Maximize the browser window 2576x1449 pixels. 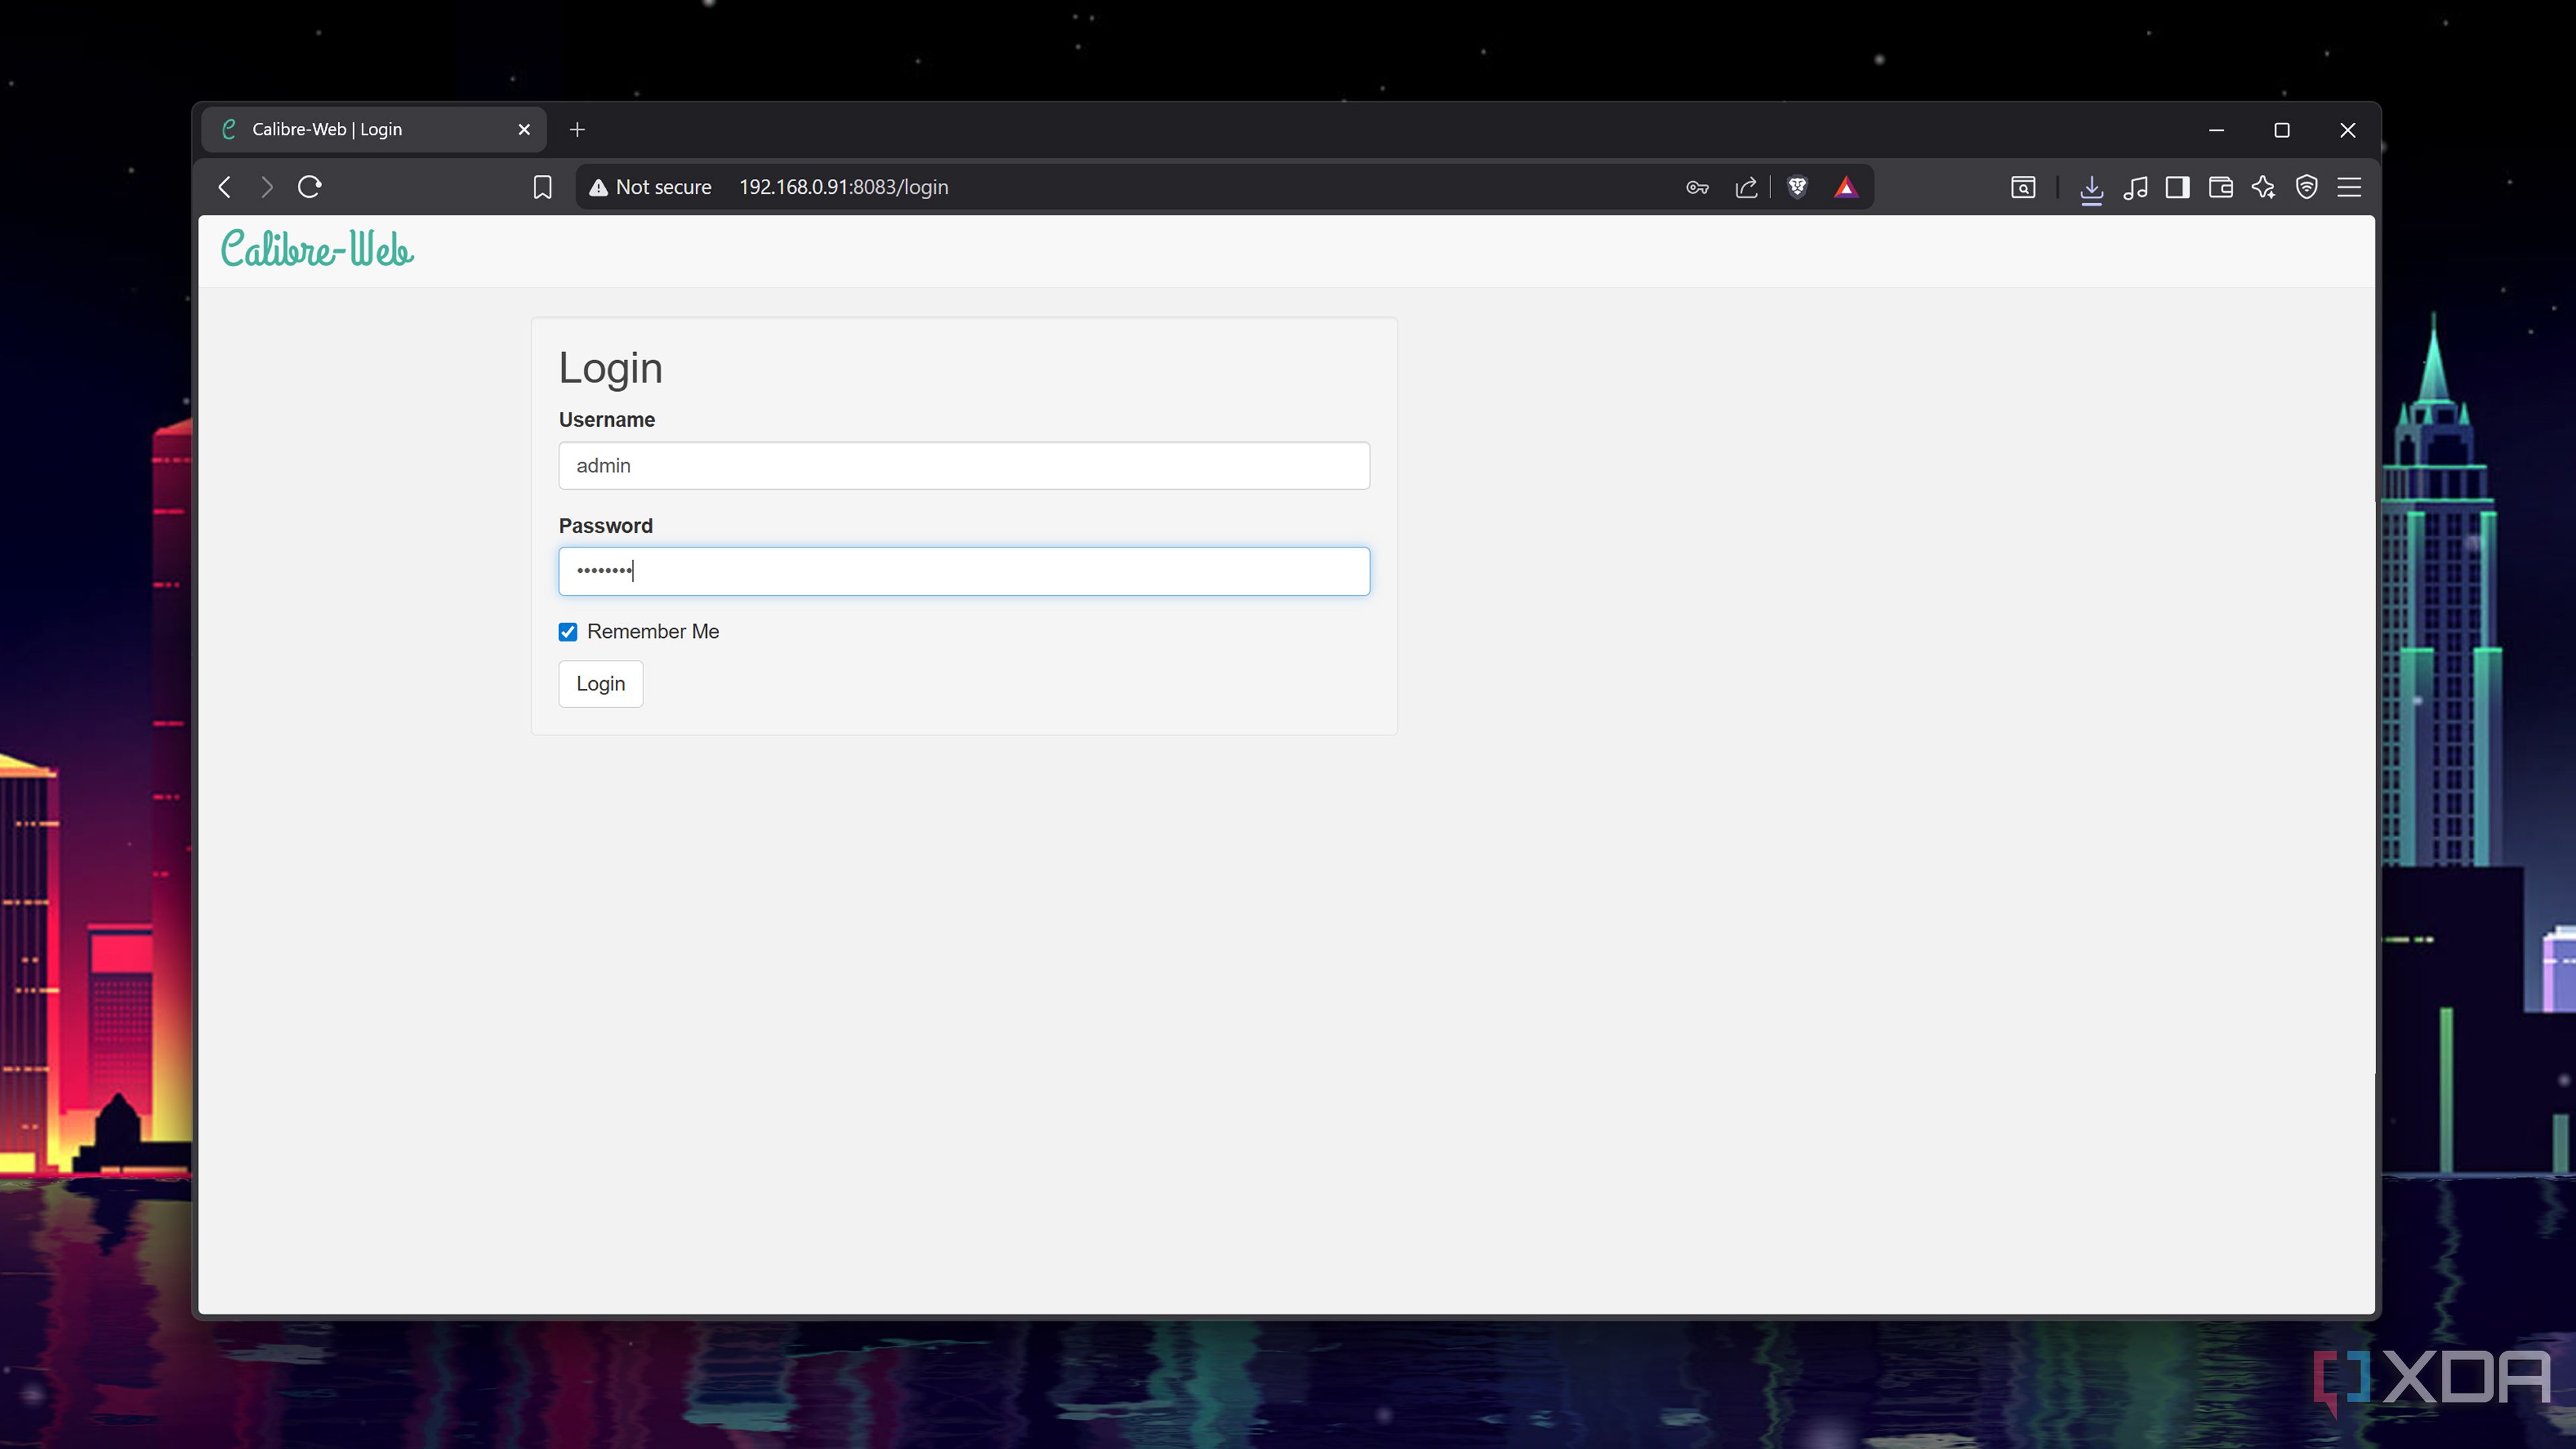tap(2282, 130)
